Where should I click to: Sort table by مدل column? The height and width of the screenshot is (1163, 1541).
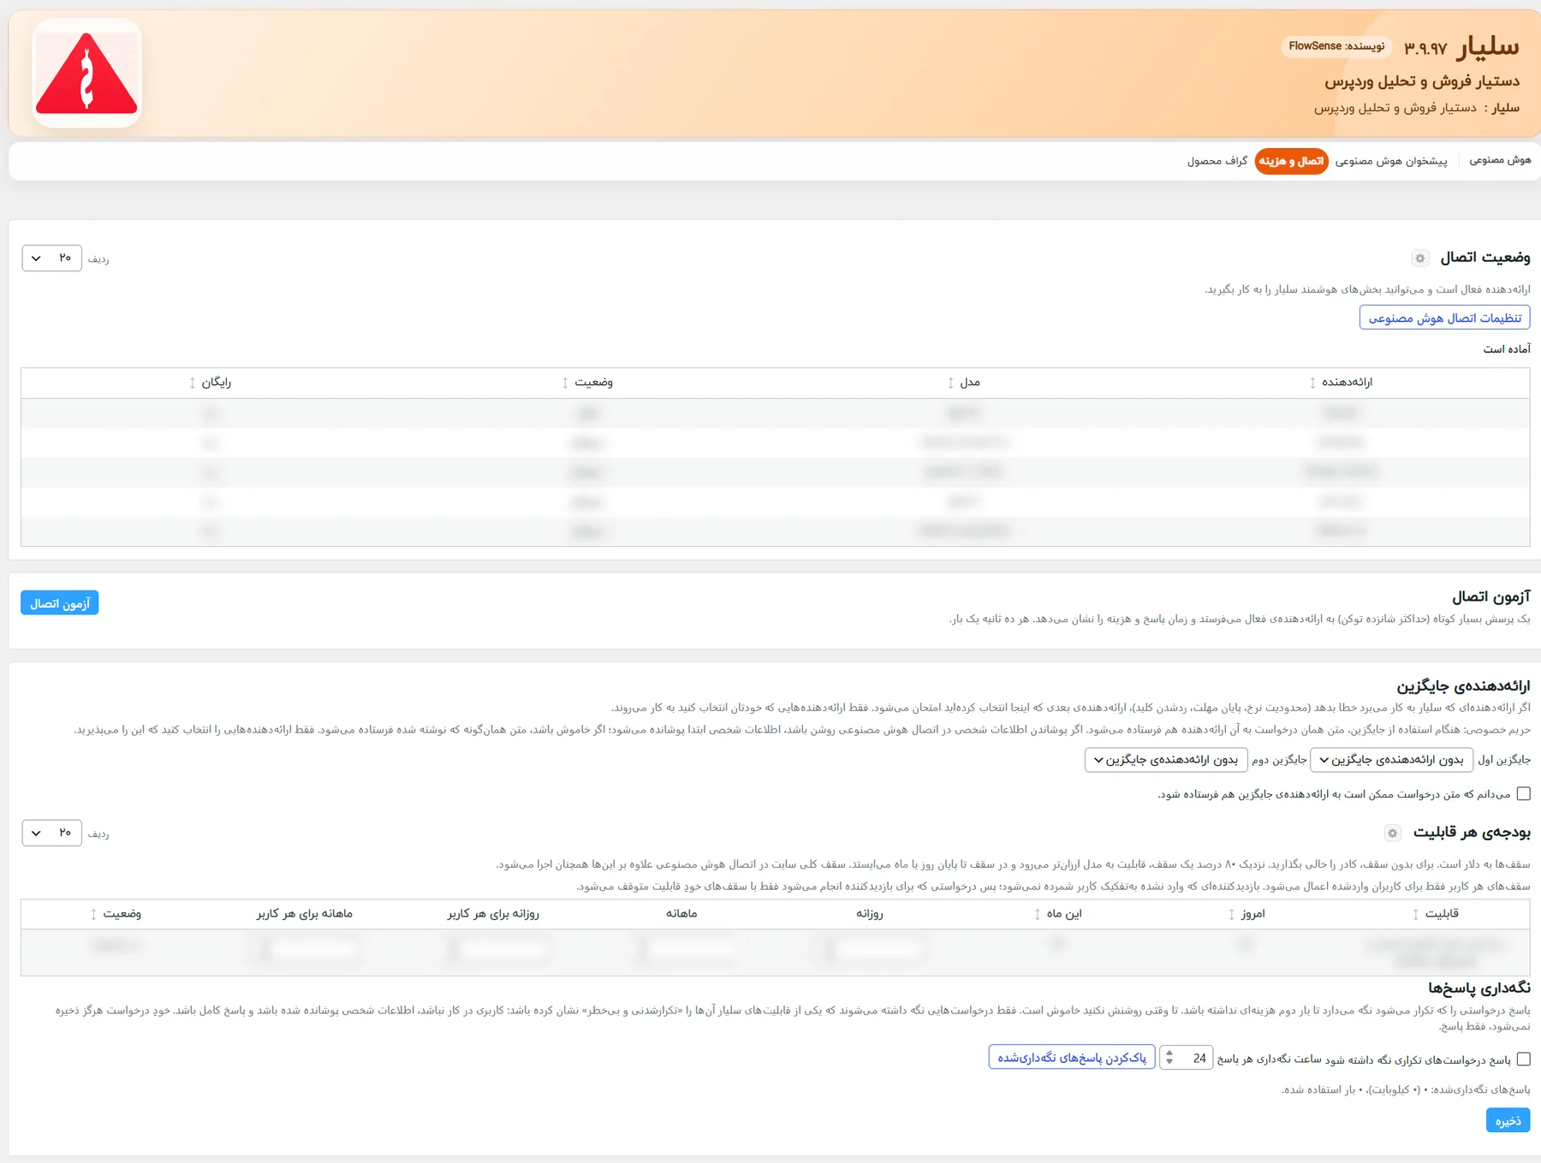(964, 383)
